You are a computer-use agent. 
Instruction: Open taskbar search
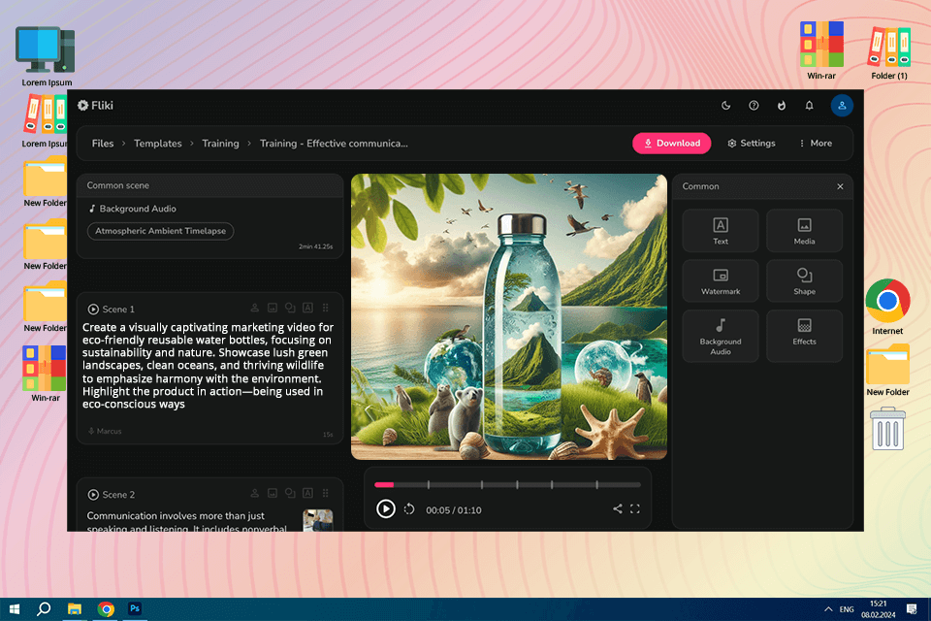(x=44, y=608)
